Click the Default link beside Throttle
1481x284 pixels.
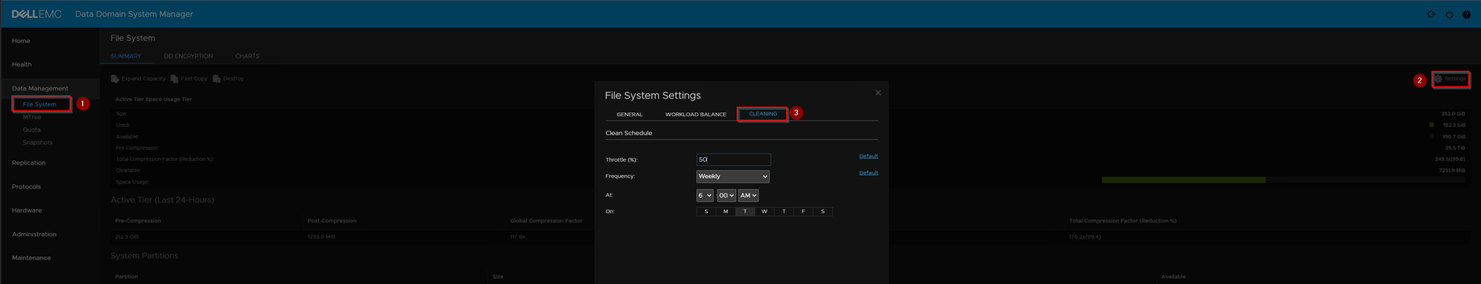[868, 156]
